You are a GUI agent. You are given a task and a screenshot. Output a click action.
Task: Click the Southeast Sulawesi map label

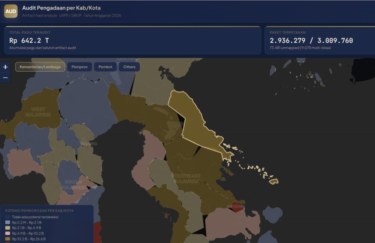(186, 179)
